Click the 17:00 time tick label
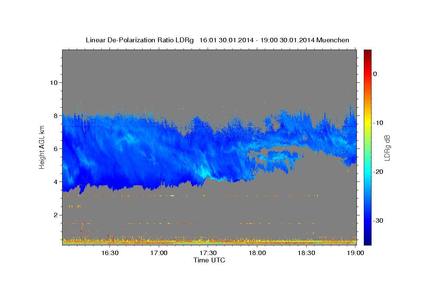Image resolution: width=441 pixels, height=294 pixels. click(159, 253)
